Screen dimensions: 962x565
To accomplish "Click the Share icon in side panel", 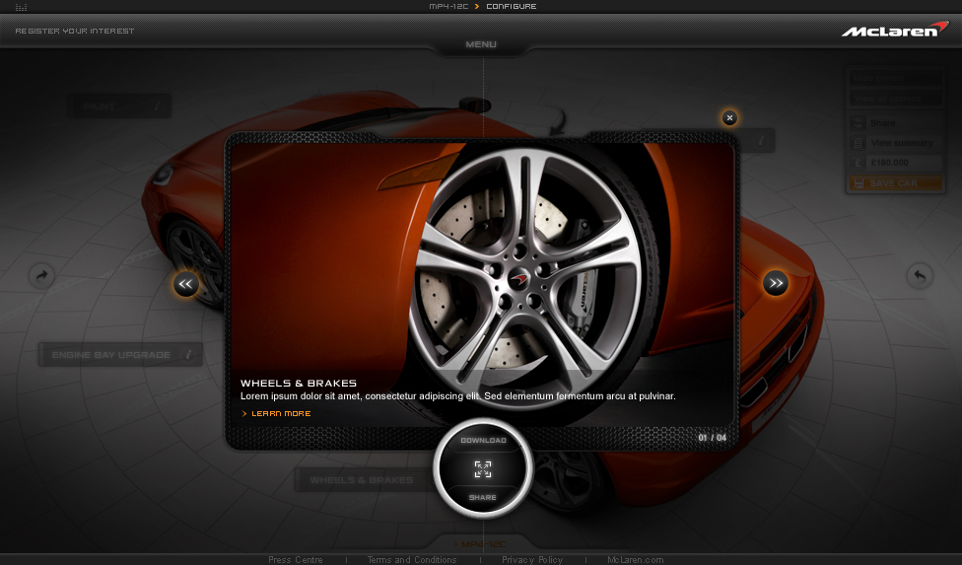I will click(858, 123).
